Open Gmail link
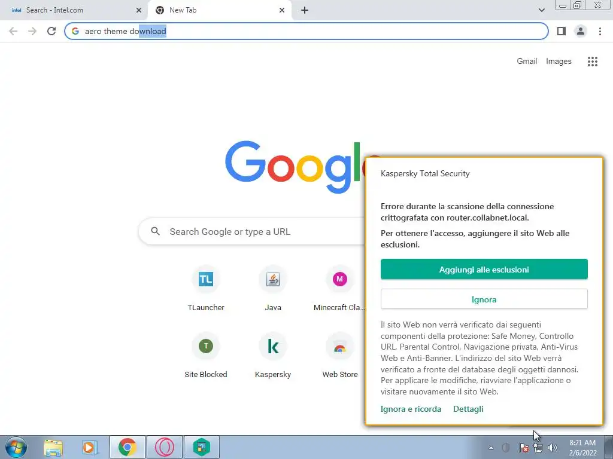Image resolution: width=613 pixels, height=459 pixels. (527, 62)
